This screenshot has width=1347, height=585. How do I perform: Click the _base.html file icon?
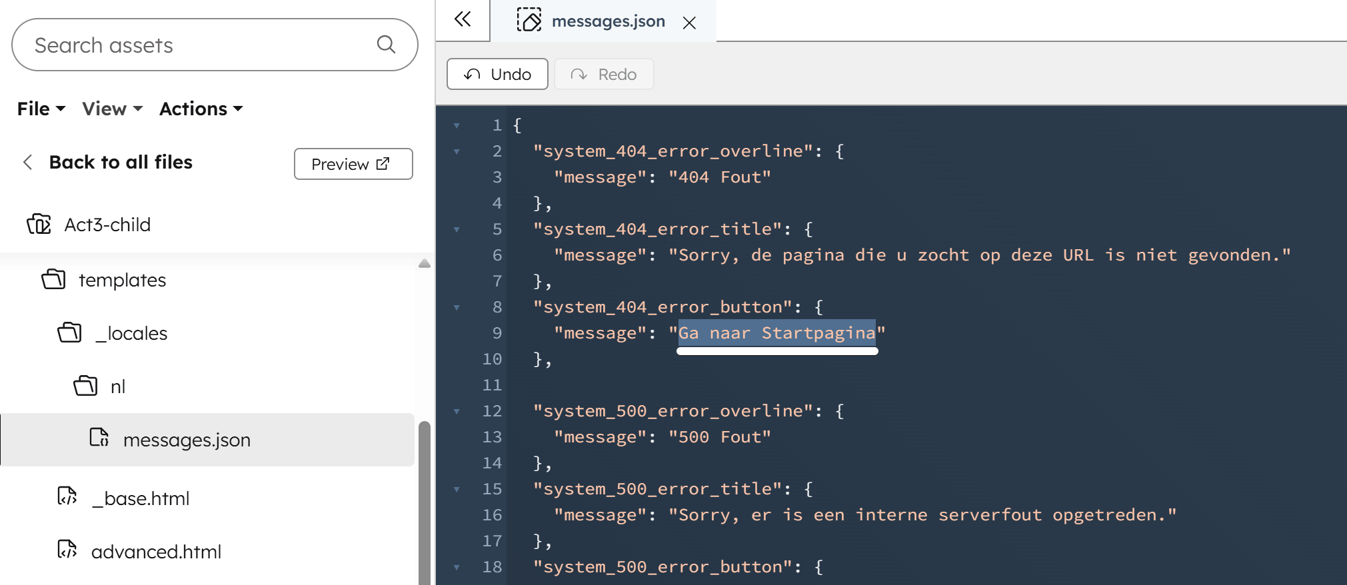pos(67,496)
